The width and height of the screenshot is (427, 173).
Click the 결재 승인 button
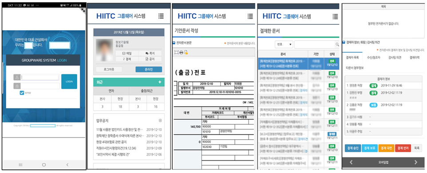click(353, 148)
